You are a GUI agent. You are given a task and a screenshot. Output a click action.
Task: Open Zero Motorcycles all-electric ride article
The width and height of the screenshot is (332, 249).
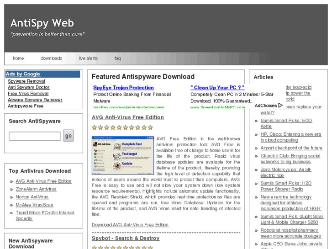[x=286, y=173]
